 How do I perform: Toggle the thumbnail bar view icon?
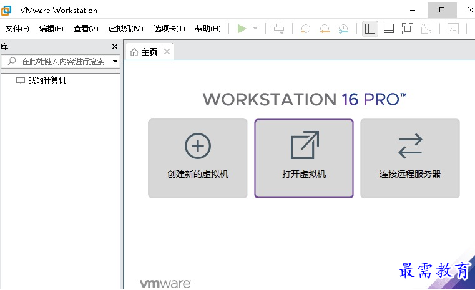pyautogui.click(x=389, y=29)
